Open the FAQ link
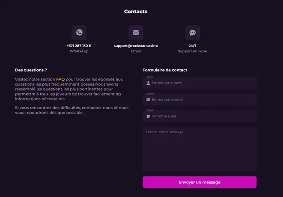Viewport: 283px width, 197px height. (x=60, y=80)
